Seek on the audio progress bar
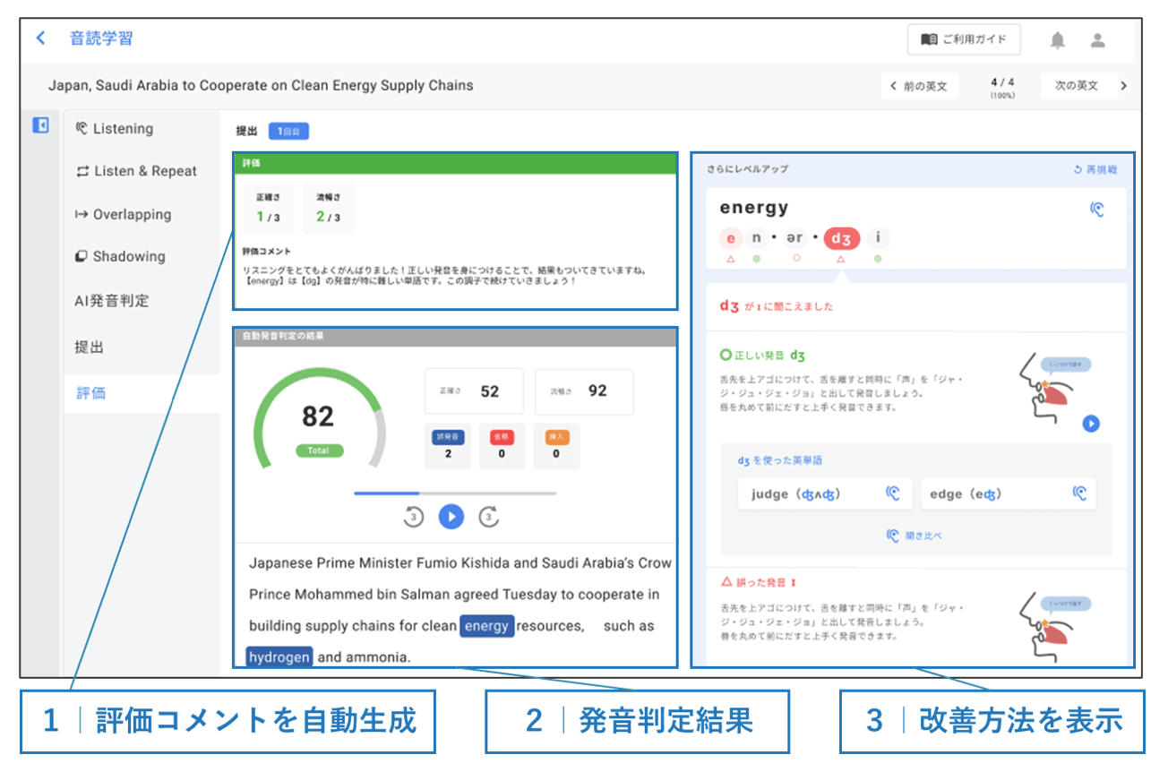Viewport: 1168px width, 772px height. point(455,493)
